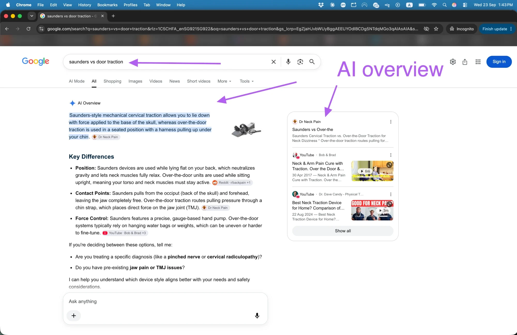517x335 pixels.
Task: Open options menu for the Dr Neck Pain source
Action: [391, 122]
